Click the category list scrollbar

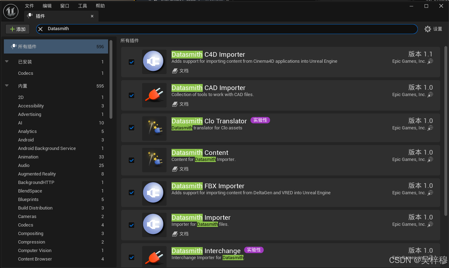tap(111, 79)
